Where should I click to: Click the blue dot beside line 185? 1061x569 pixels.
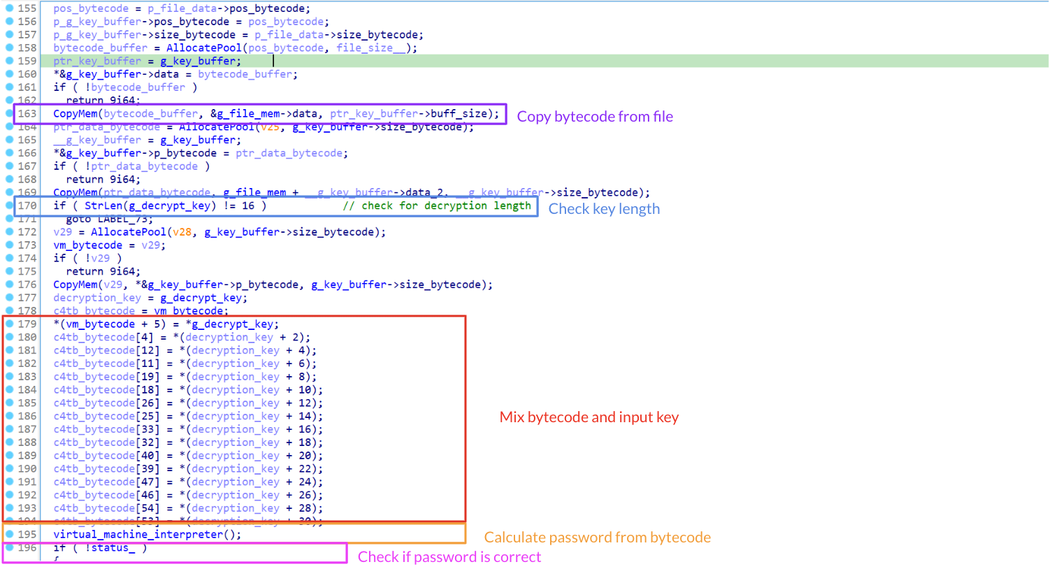[10, 403]
